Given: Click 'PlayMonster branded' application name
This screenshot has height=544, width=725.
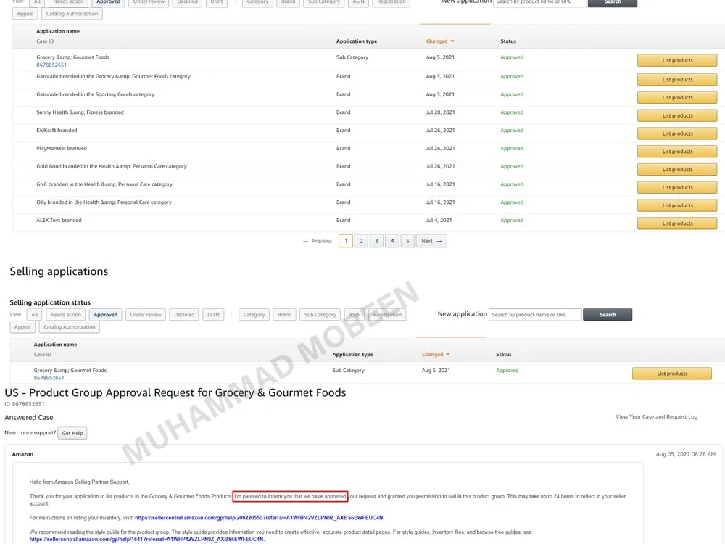Looking at the screenshot, I should click(x=62, y=149).
